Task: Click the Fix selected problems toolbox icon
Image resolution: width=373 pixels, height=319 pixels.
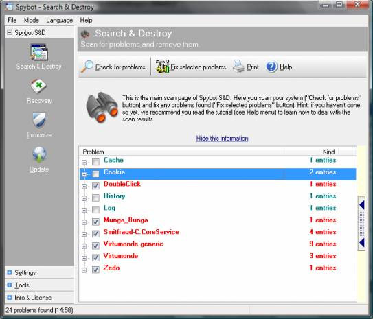Action: 163,67
